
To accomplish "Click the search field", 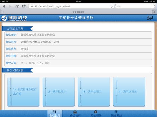I will pyautogui.click(x=135, y=6).
